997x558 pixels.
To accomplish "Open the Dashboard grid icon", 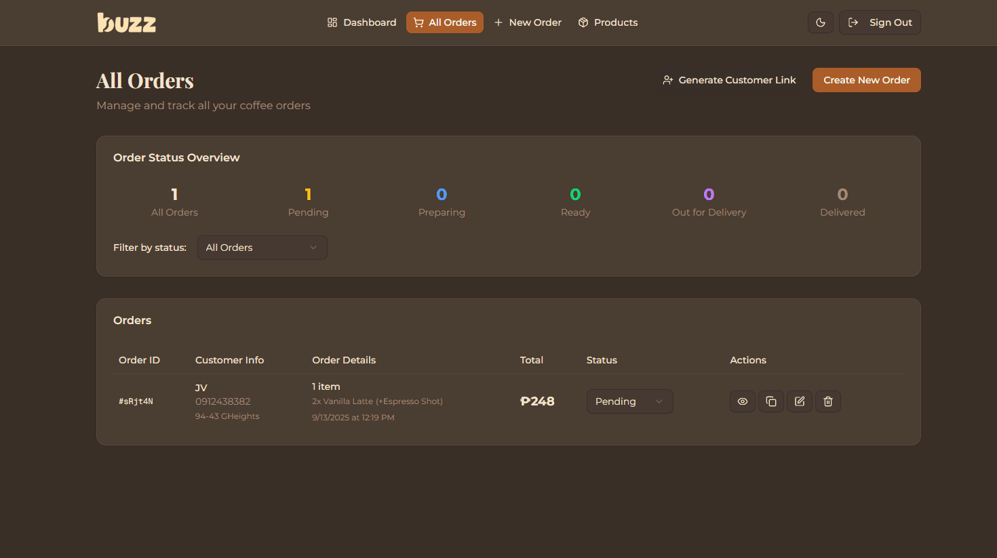I will 332,22.
